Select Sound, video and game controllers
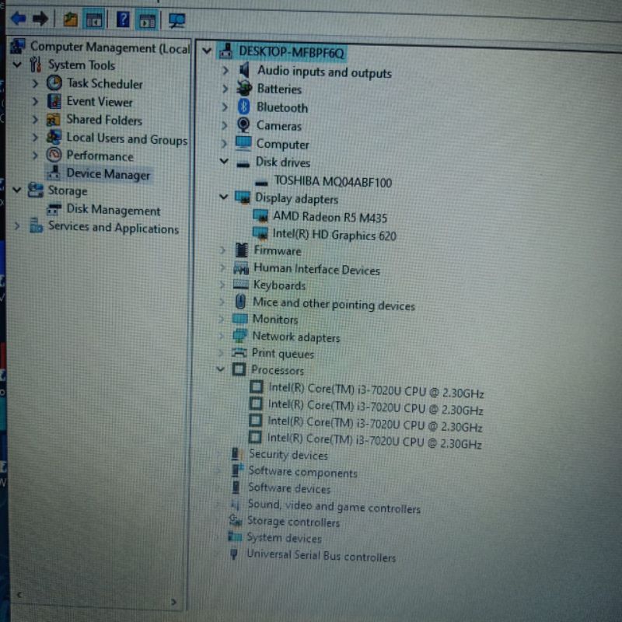Image resolution: width=622 pixels, height=622 pixels. point(334,507)
